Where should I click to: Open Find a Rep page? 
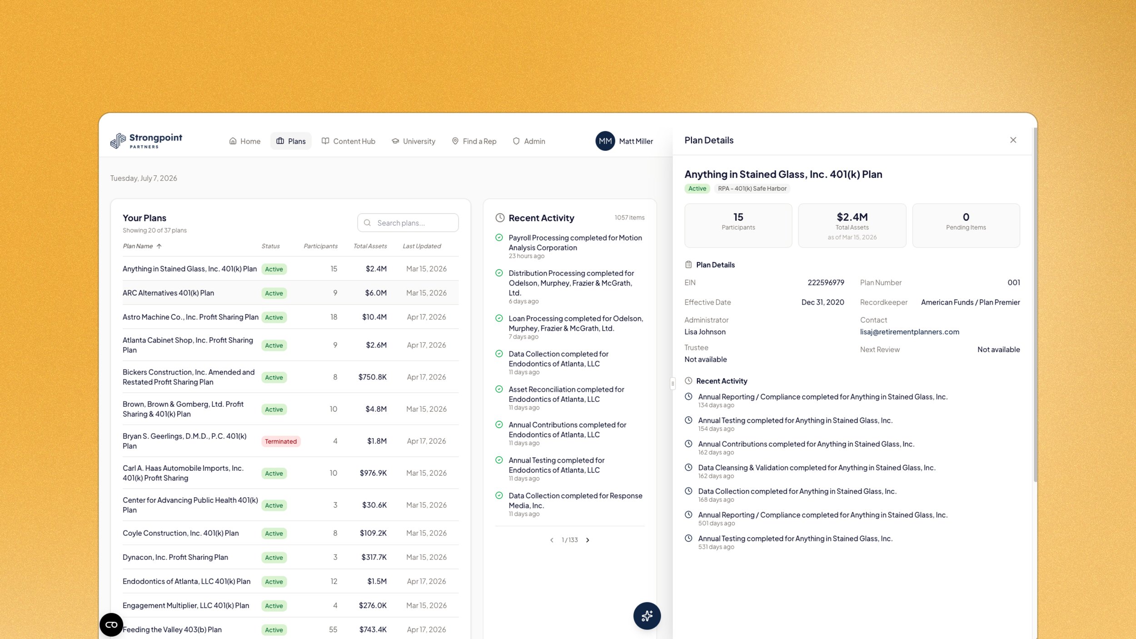pyautogui.click(x=474, y=141)
